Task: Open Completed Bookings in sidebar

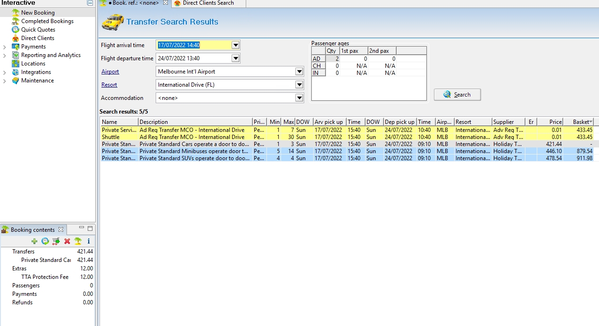Action: (x=47, y=21)
